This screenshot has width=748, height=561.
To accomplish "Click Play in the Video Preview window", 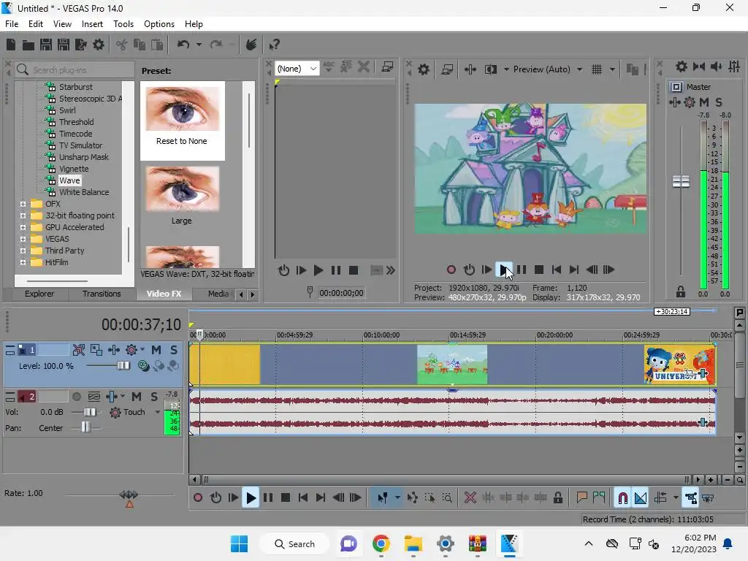I will 504,270.
